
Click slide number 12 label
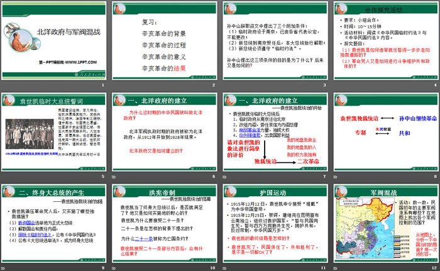click(434, 268)
